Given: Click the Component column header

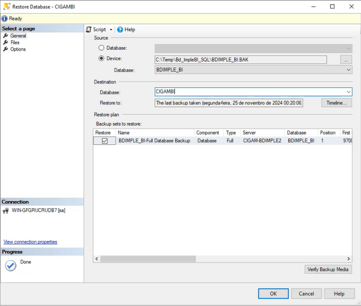Looking at the screenshot, I should [x=209, y=133].
